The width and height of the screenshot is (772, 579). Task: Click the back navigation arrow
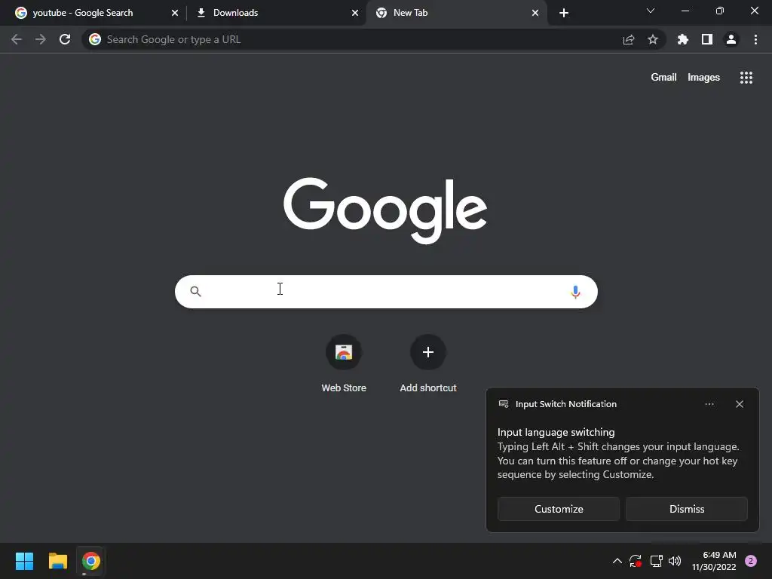(x=17, y=39)
